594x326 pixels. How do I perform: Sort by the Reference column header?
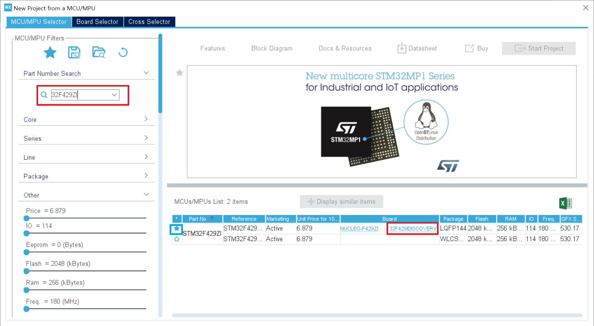point(244,219)
